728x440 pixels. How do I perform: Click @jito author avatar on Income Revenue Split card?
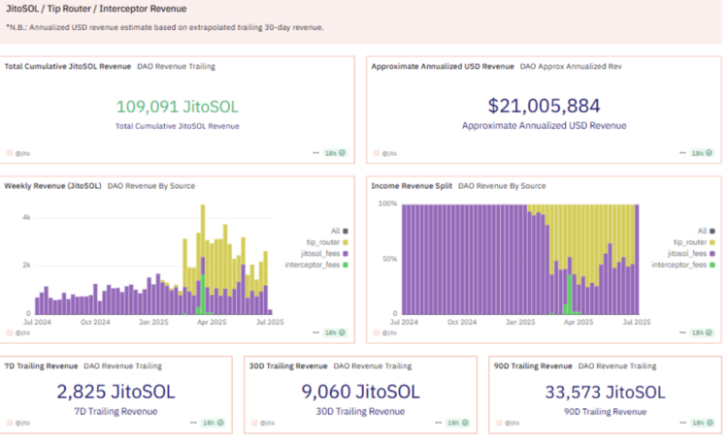tap(376, 332)
